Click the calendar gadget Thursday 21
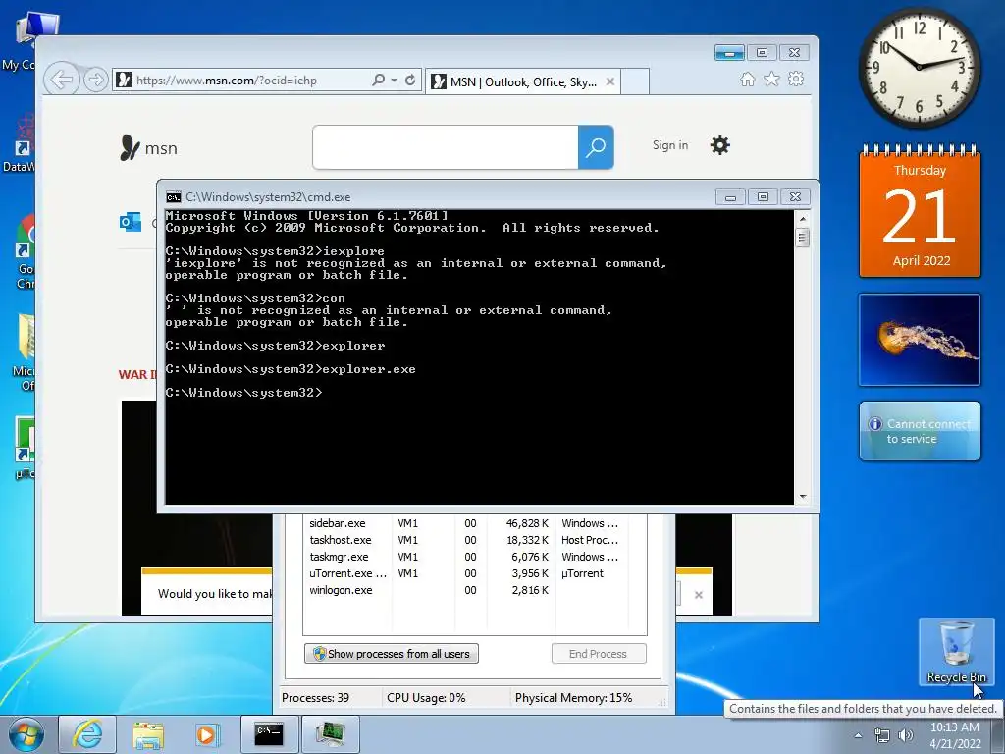 [920, 212]
